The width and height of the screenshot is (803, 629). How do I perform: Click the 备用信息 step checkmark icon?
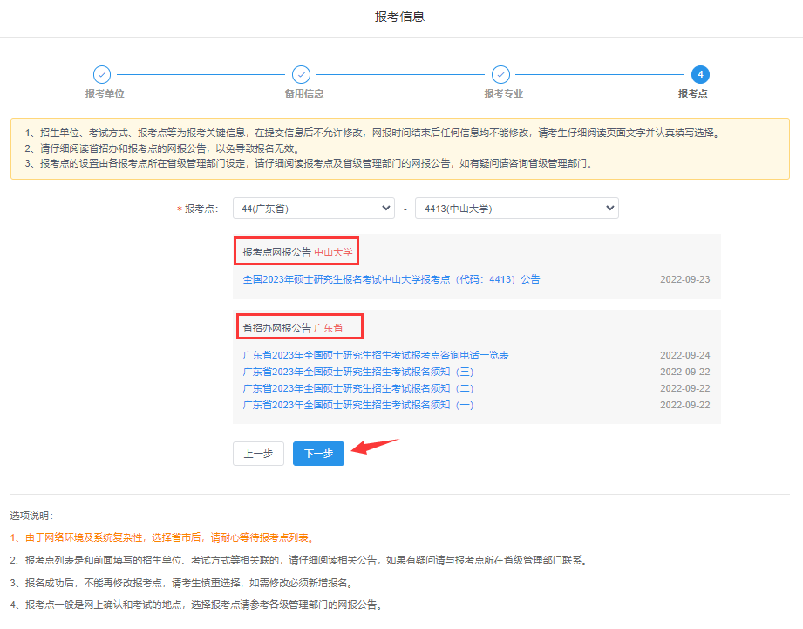point(301,75)
